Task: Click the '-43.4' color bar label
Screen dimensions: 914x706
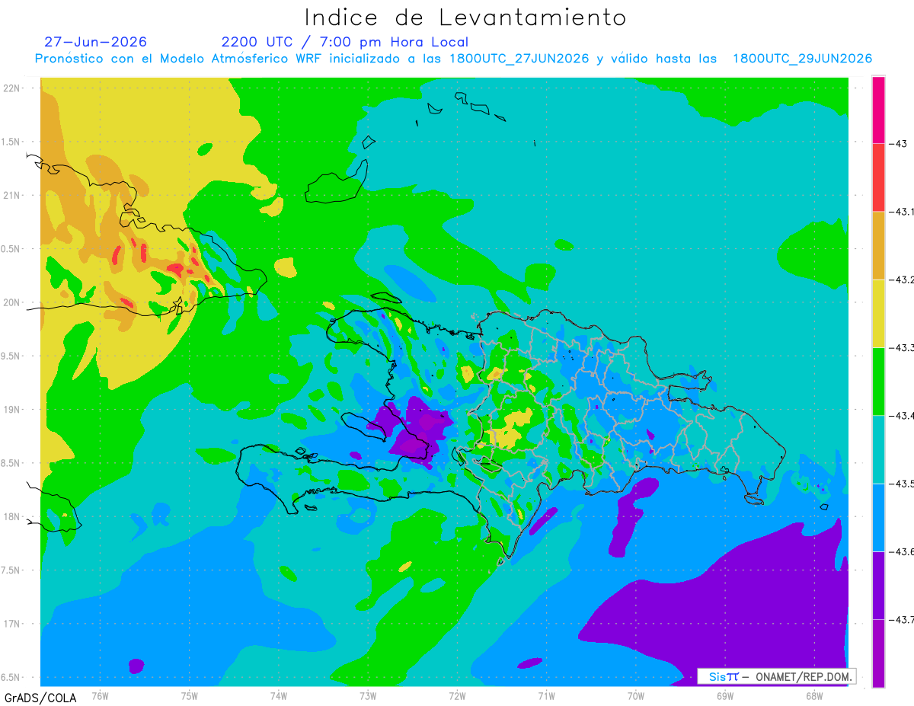Action: (x=902, y=415)
